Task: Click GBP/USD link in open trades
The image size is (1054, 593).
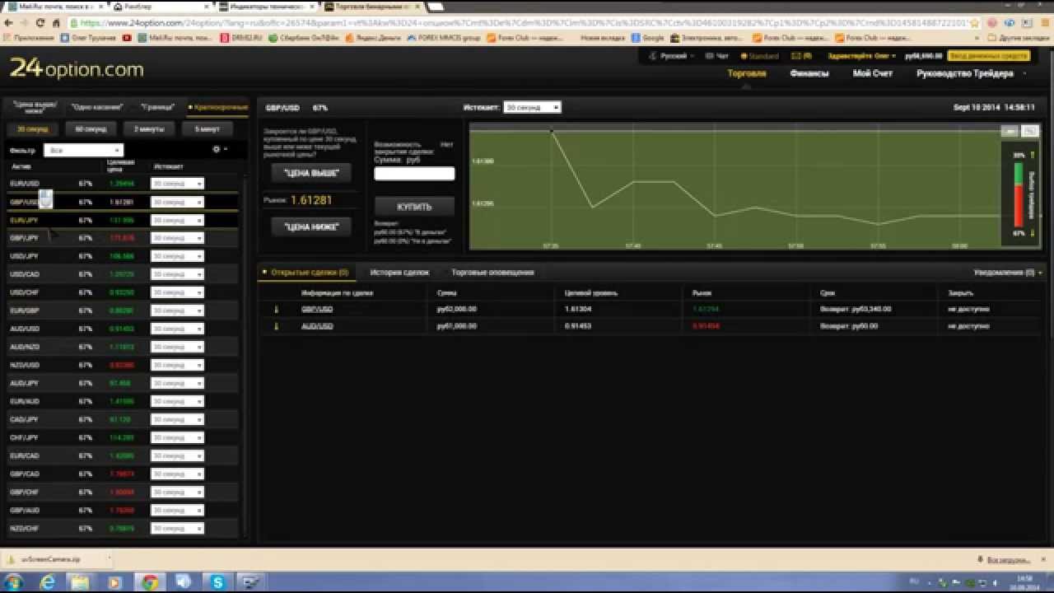Action: point(317,309)
